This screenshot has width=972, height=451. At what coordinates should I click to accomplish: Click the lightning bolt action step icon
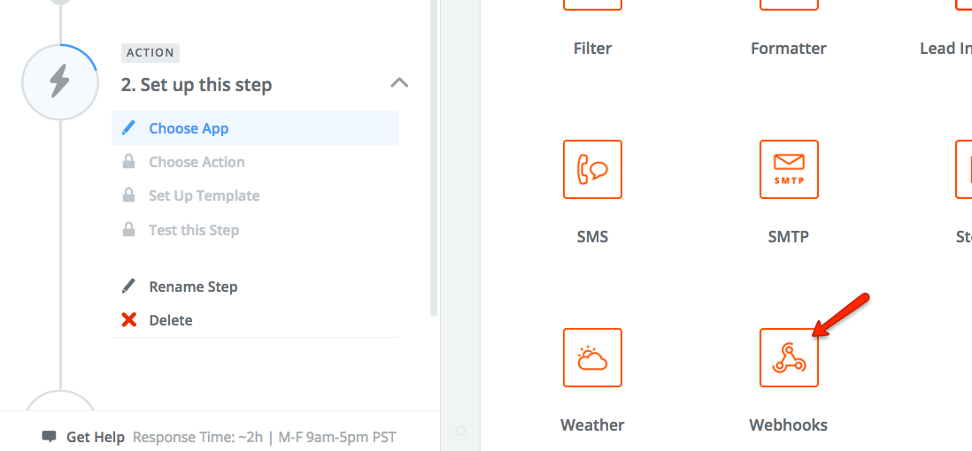[59, 81]
